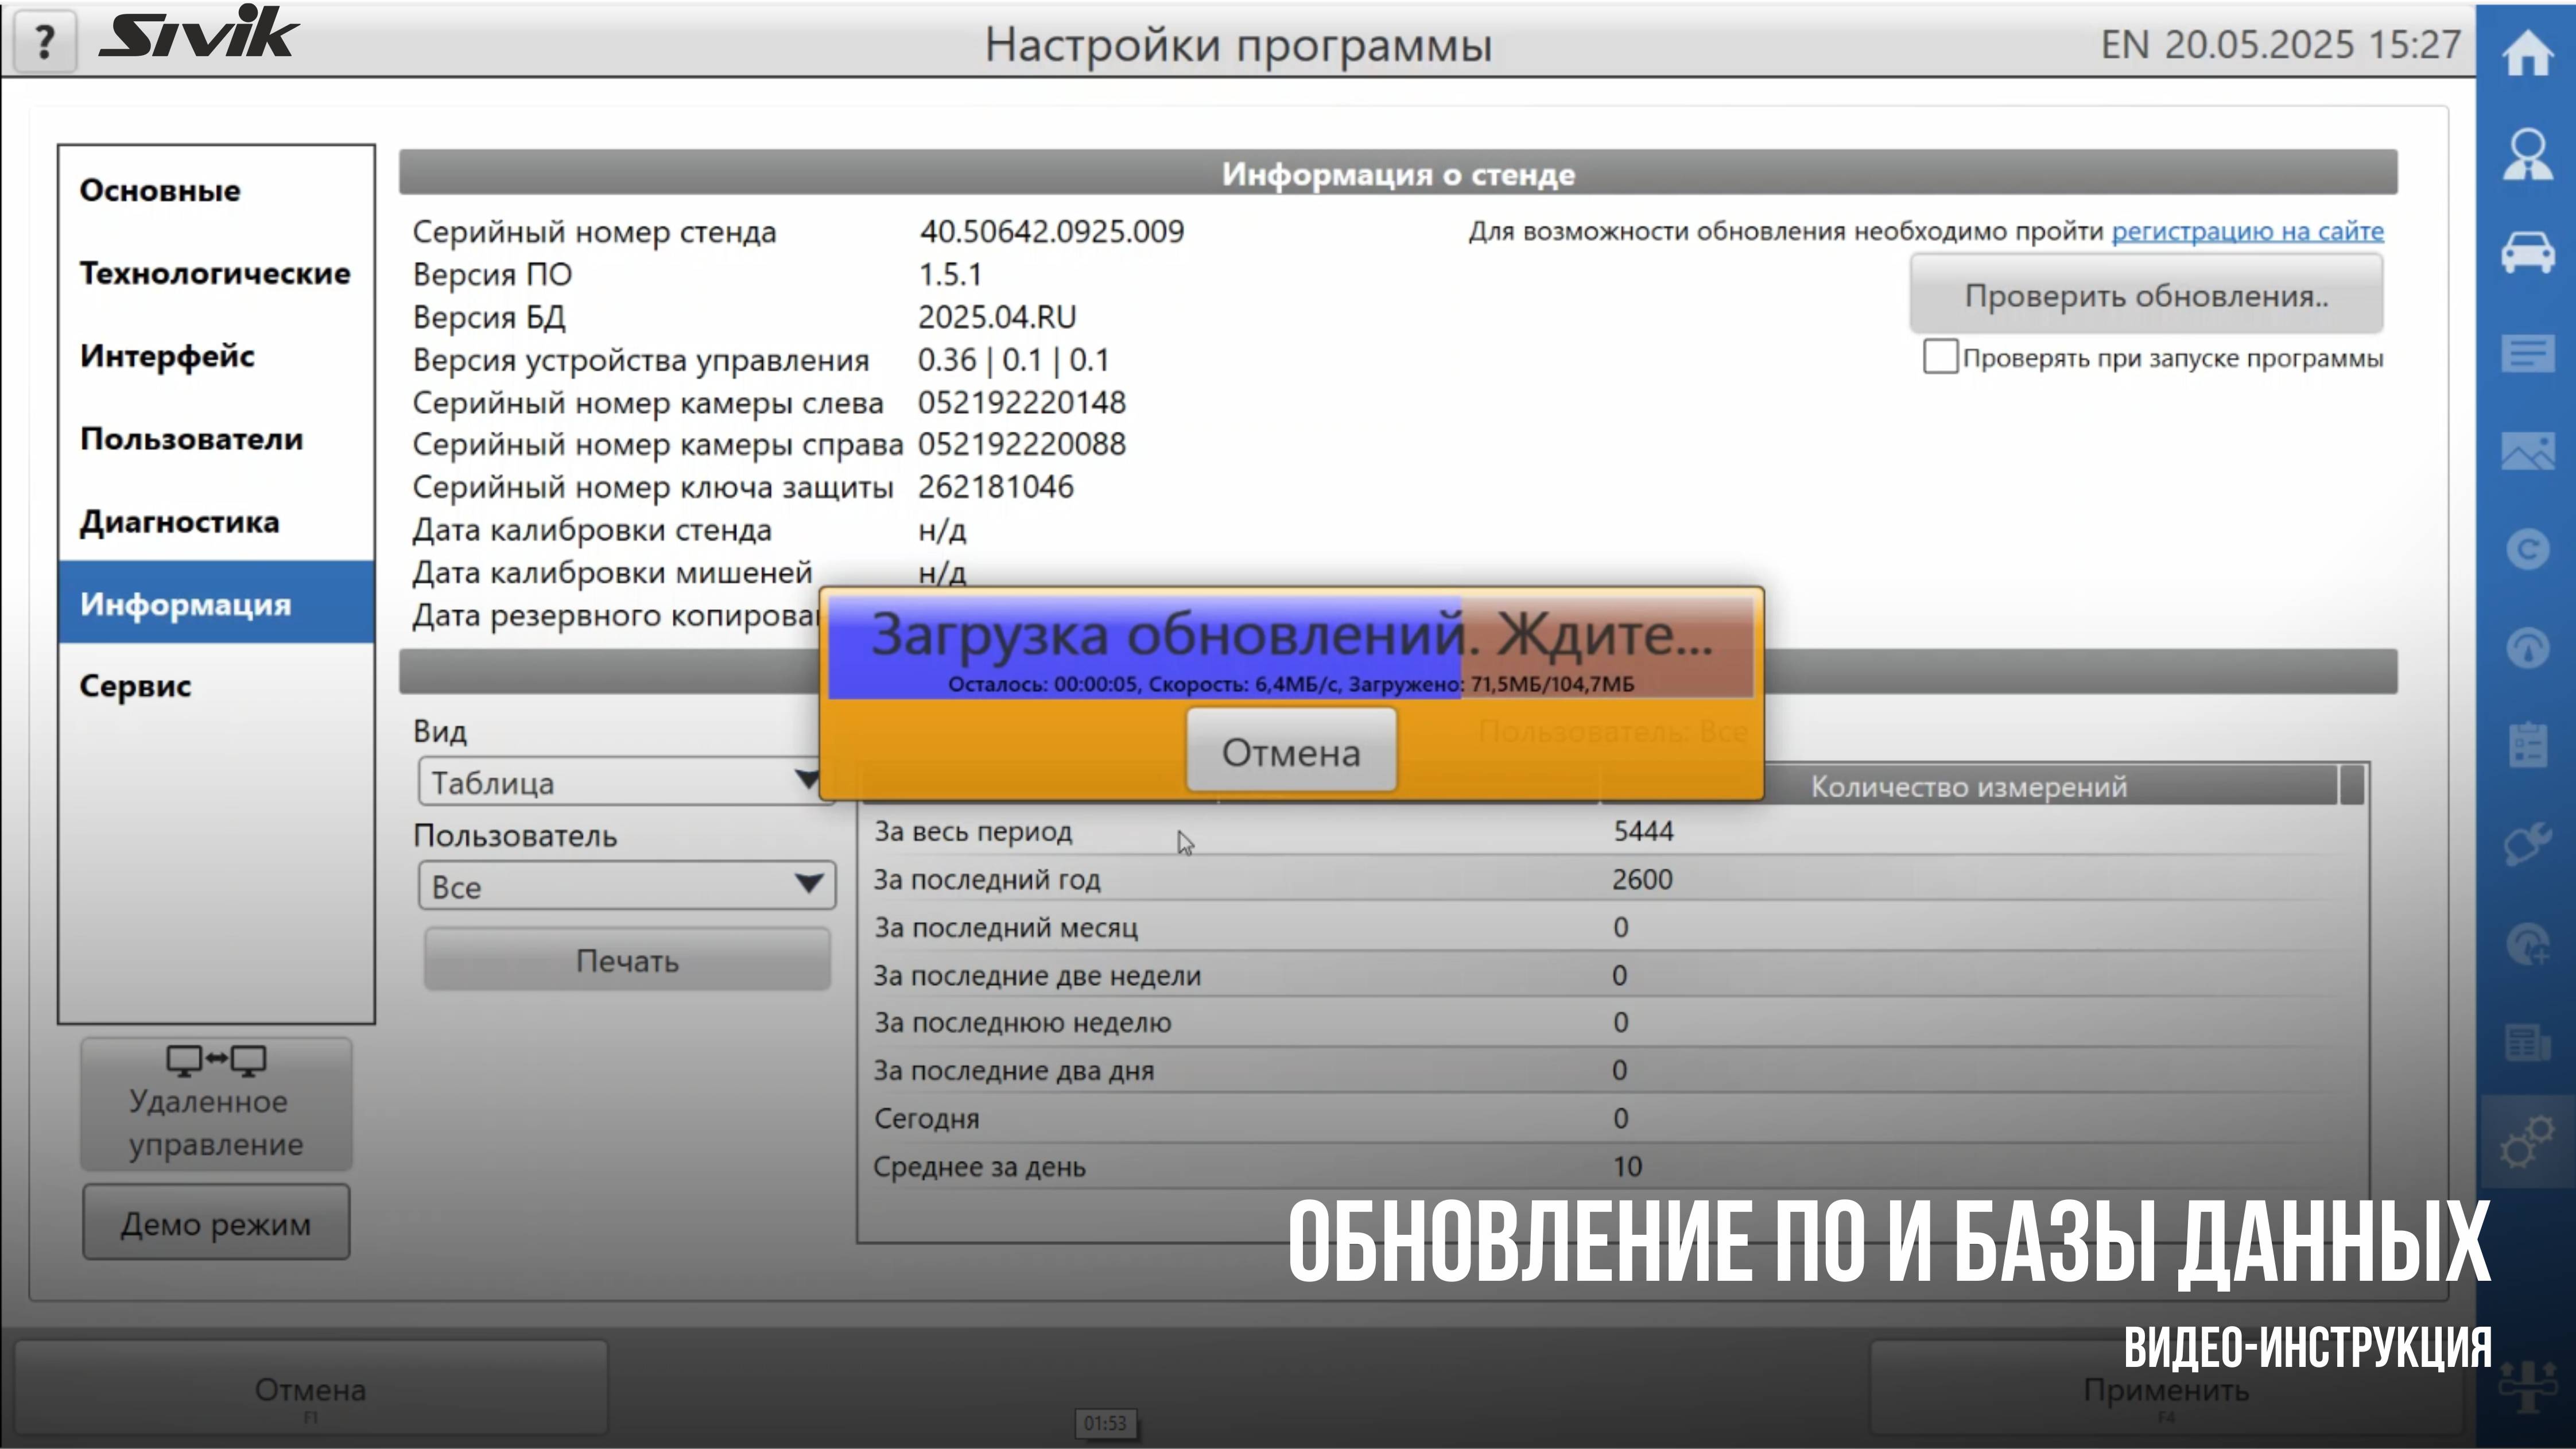Viewport: 2576px width, 1449px height.
Task: Open the clipboard checklist sidebar icon
Action: point(2527,745)
